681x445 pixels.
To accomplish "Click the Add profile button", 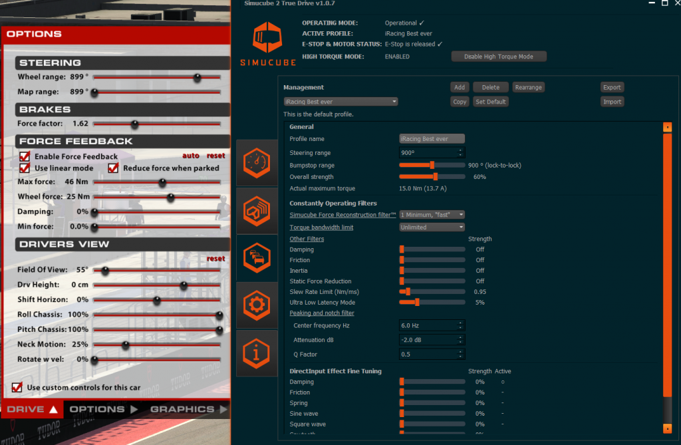I will point(460,87).
